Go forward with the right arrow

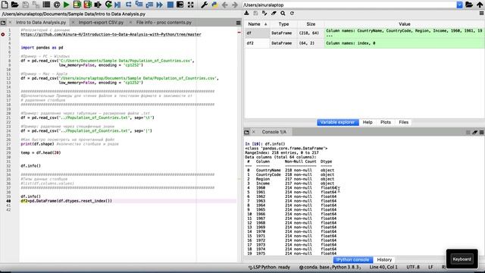pos(235,5)
